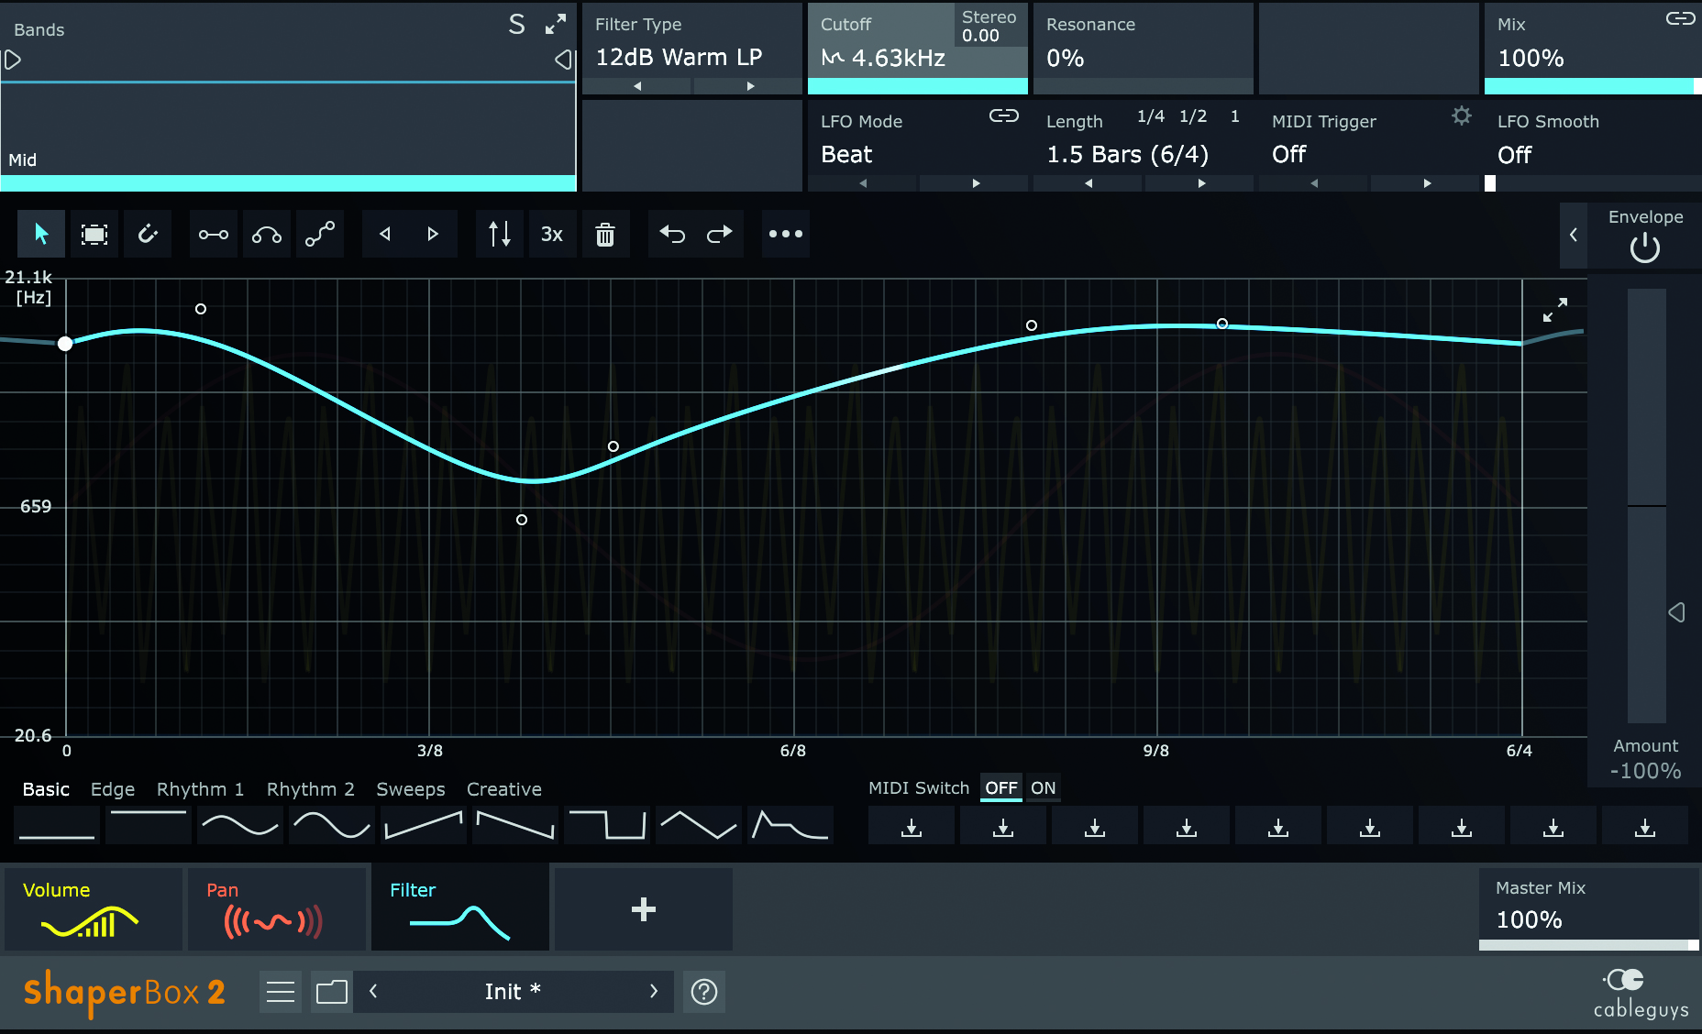The height and width of the screenshot is (1034, 1702).
Task: Toggle the Envelope power button
Action: click(1645, 247)
